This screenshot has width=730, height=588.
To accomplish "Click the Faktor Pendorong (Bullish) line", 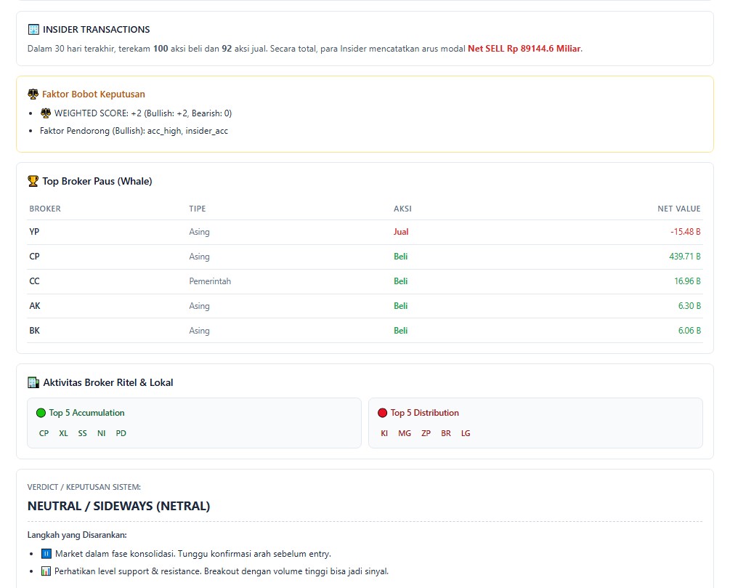I will click(x=134, y=131).
